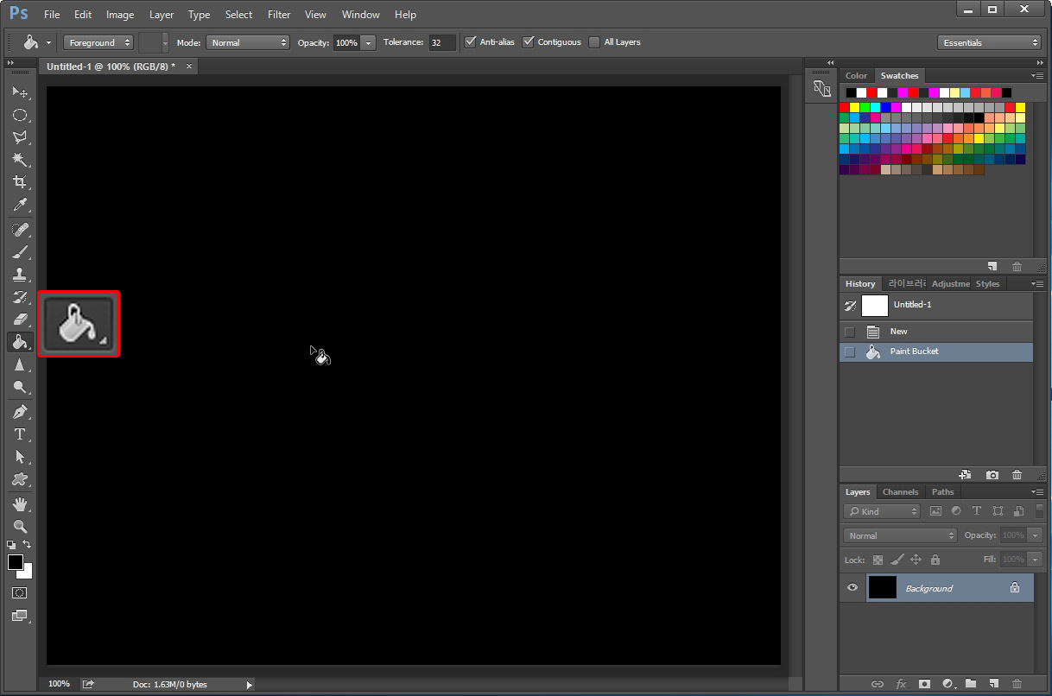
Task: Open the Window menu
Action: tap(360, 15)
